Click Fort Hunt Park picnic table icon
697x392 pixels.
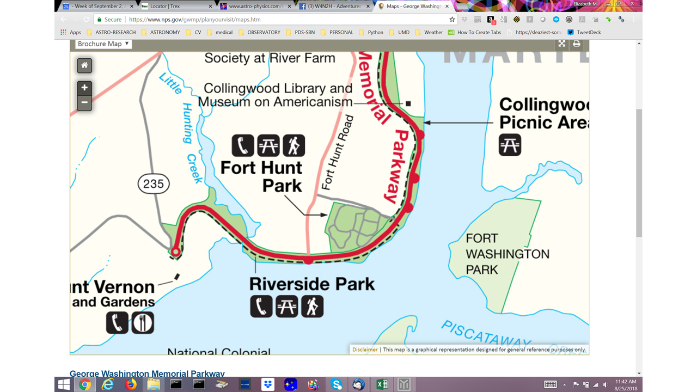click(x=268, y=145)
